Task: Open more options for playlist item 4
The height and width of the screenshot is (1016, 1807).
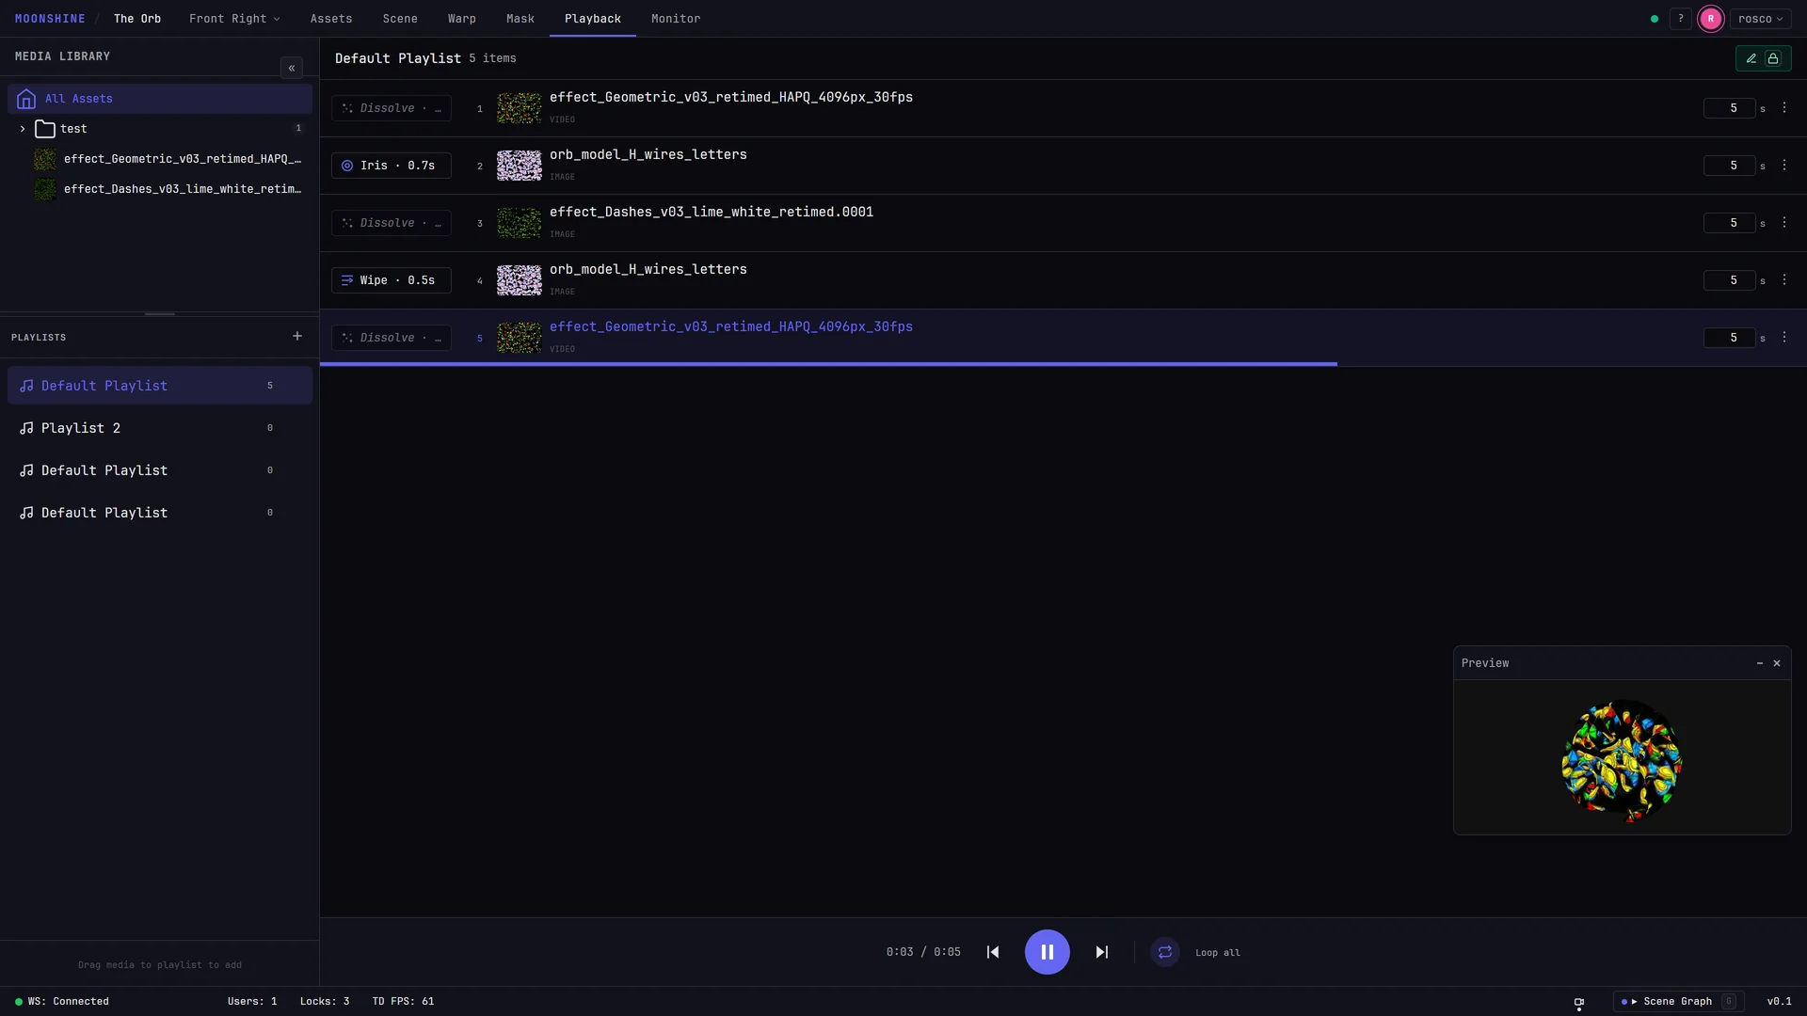Action: [x=1784, y=280]
